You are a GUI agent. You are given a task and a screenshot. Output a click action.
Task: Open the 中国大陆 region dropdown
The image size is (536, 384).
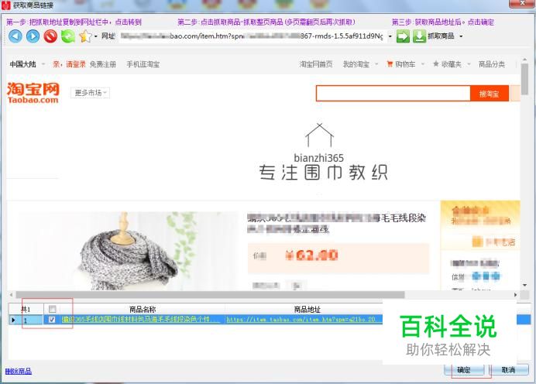coord(26,64)
